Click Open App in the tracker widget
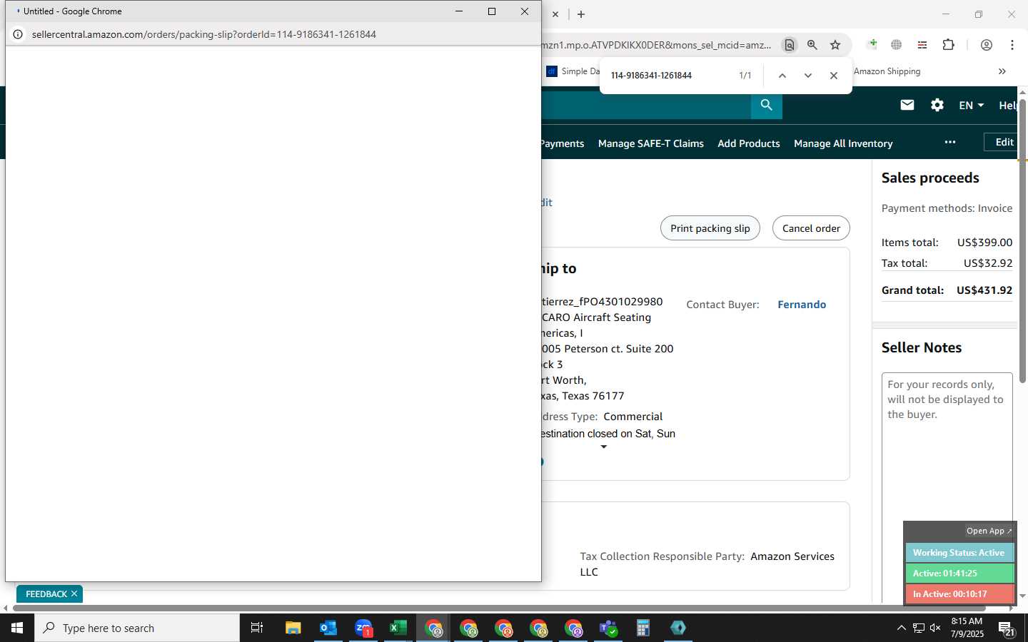 point(989,531)
